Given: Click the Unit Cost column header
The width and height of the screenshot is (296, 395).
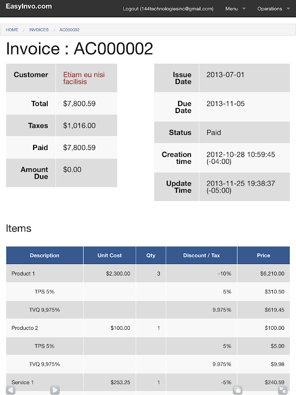Looking at the screenshot, I should point(110,255).
